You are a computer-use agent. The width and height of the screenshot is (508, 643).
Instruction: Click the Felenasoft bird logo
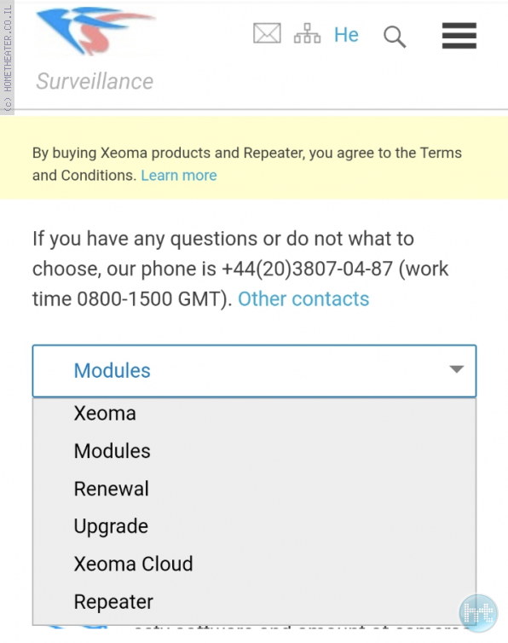95,31
